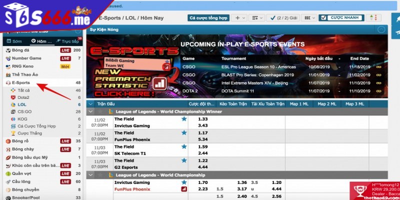This screenshot has height=200, width=400.
Task: Select FunPlus Phoenix moneyline odds 2.23
Action: [203, 189]
